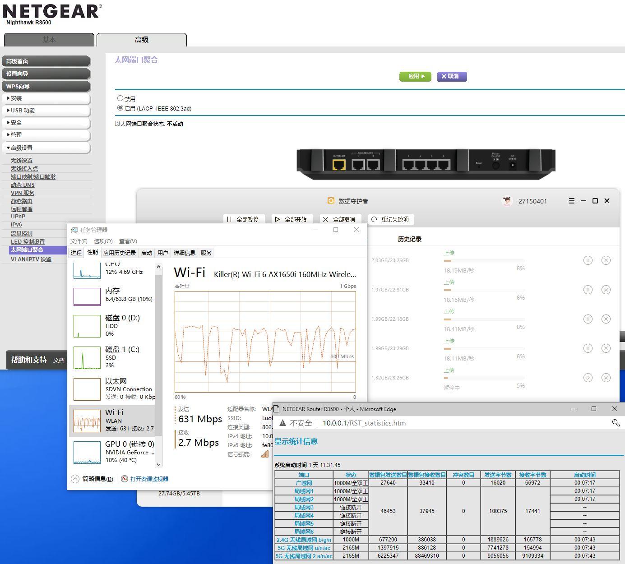Click the user avatar beside 27150401

[x=507, y=201]
